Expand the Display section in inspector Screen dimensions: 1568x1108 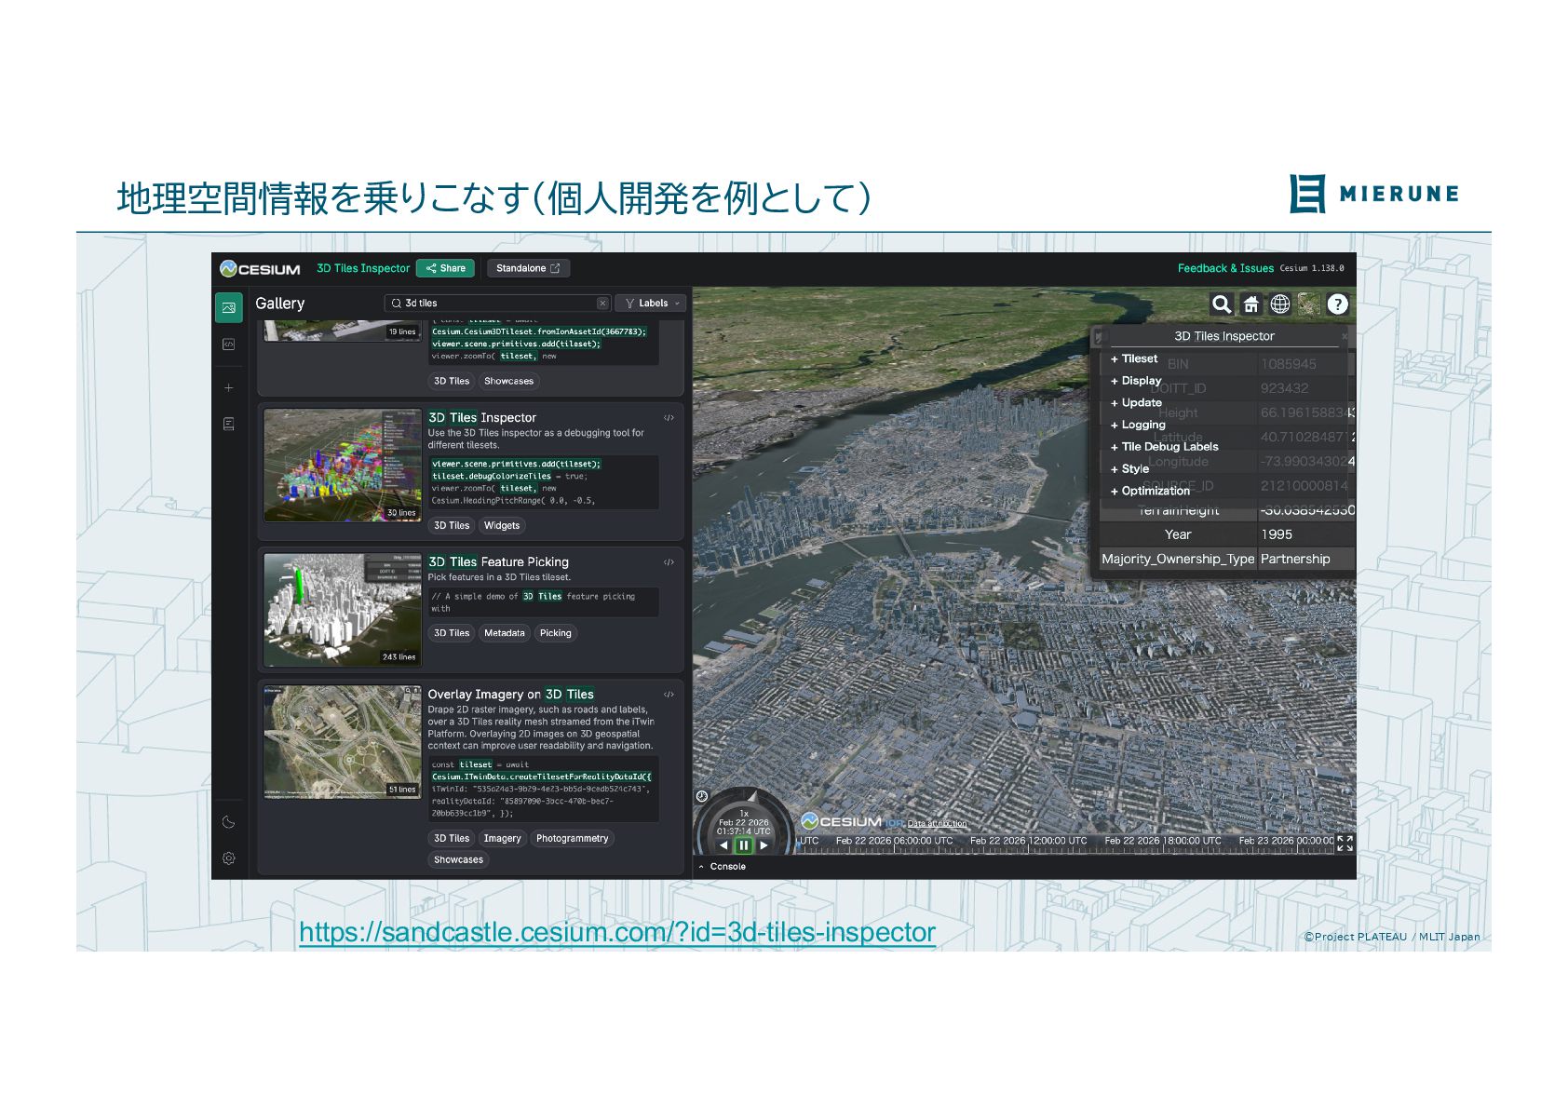tap(1135, 381)
